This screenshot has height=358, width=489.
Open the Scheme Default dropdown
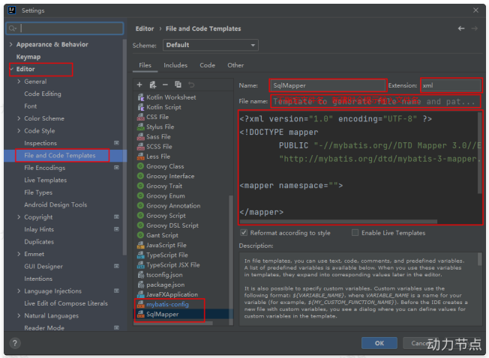click(x=211, y=45)
